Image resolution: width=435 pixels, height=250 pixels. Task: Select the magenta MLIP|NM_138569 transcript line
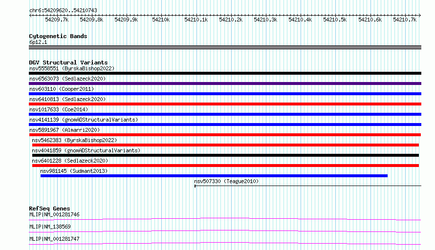(225, 231)
